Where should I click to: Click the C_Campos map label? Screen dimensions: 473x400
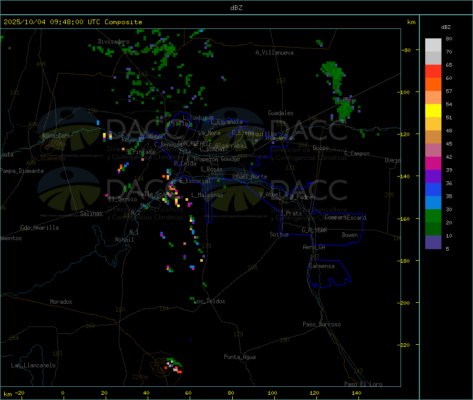357,153
